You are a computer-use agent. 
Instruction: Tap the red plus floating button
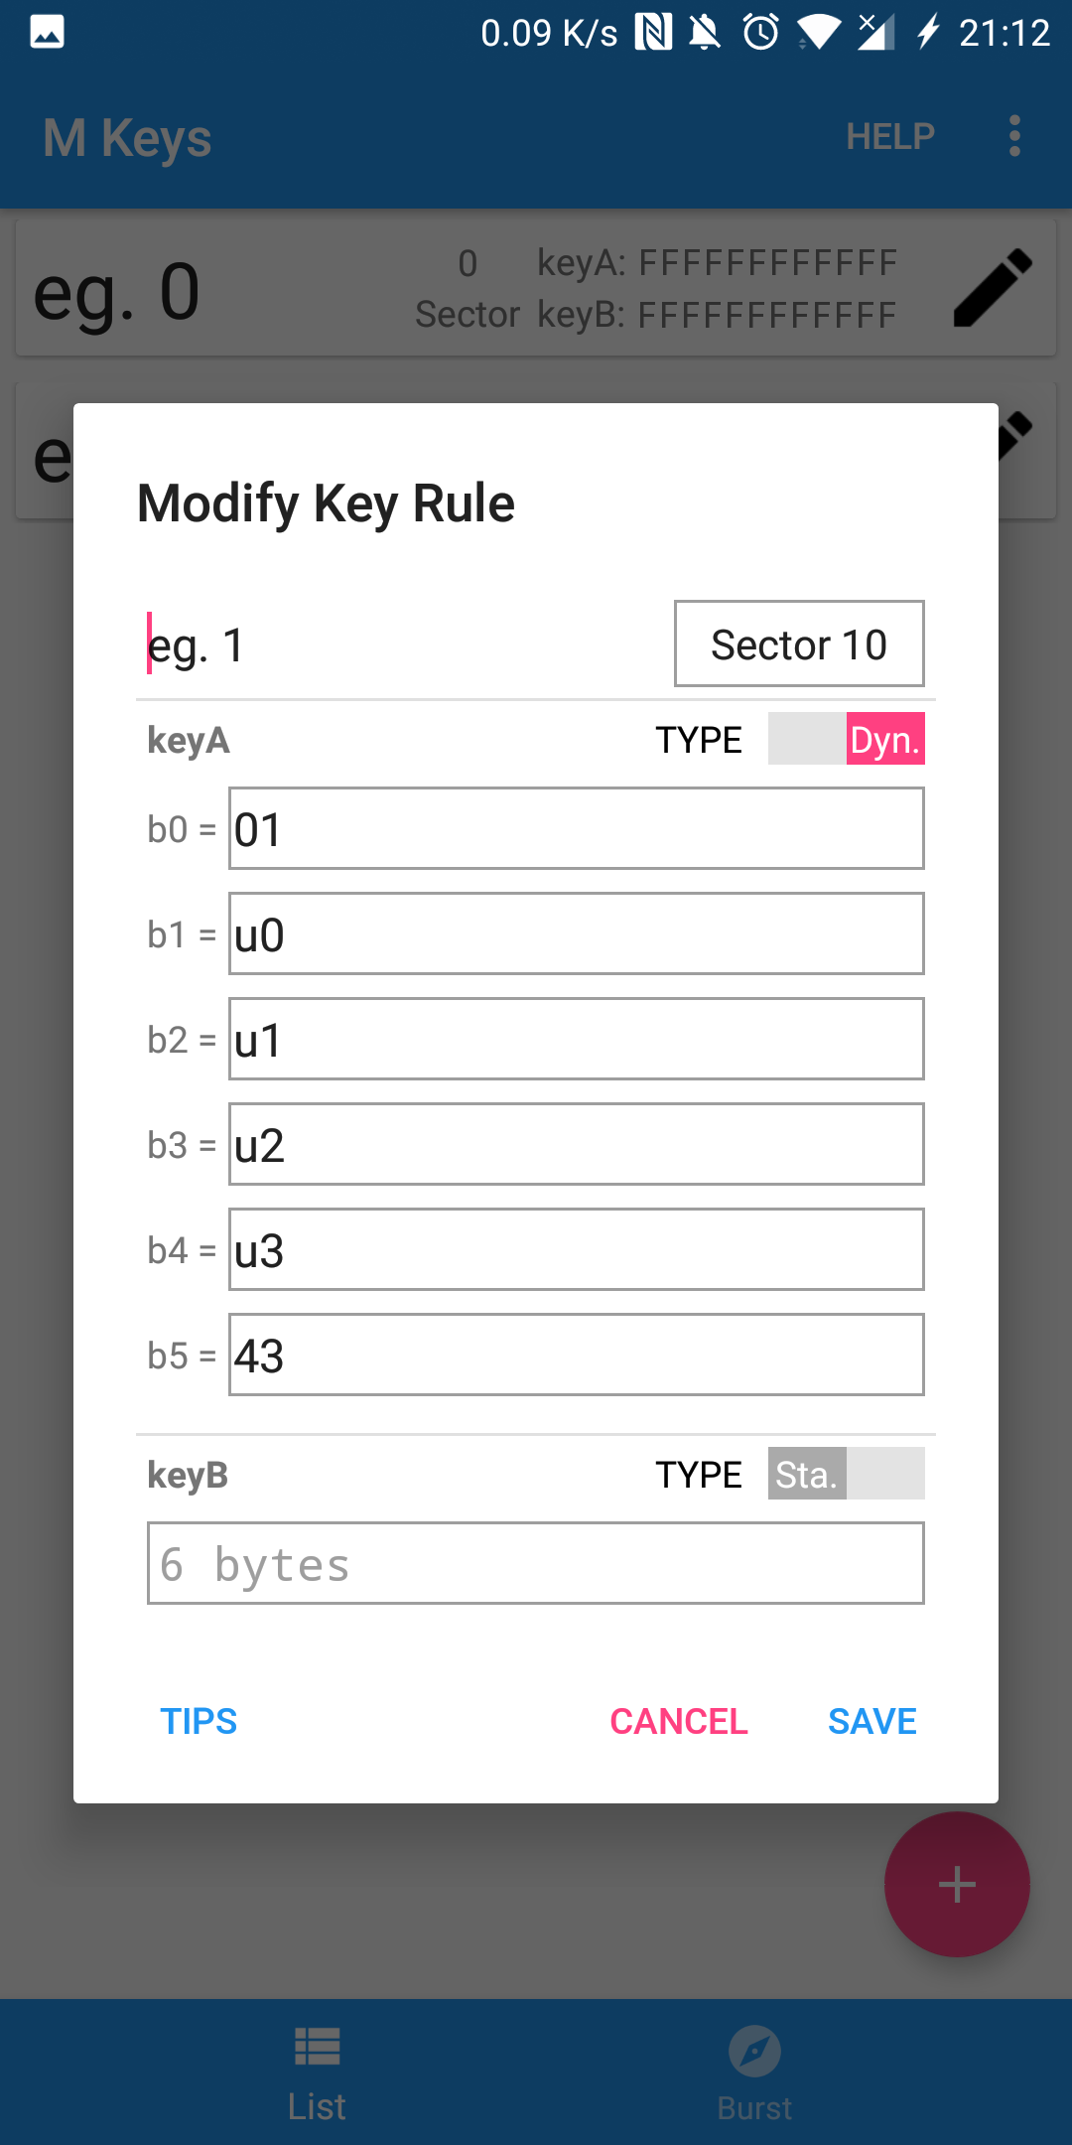point(957,1884)
